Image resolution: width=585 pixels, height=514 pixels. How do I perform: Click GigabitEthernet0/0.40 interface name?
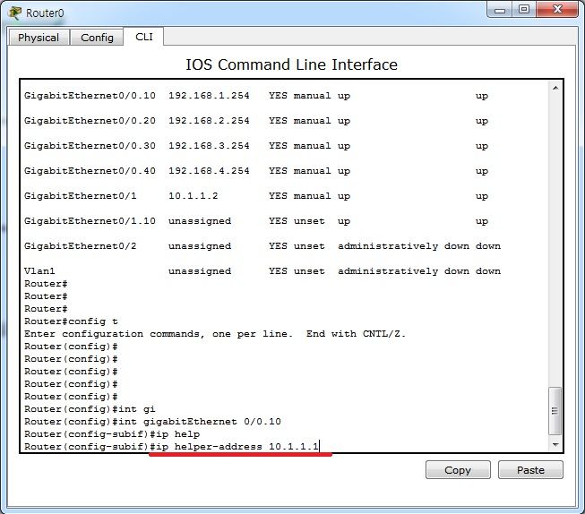(x=90, y=170)
